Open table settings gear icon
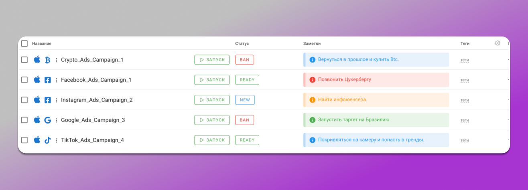 (x=498, y=43)
